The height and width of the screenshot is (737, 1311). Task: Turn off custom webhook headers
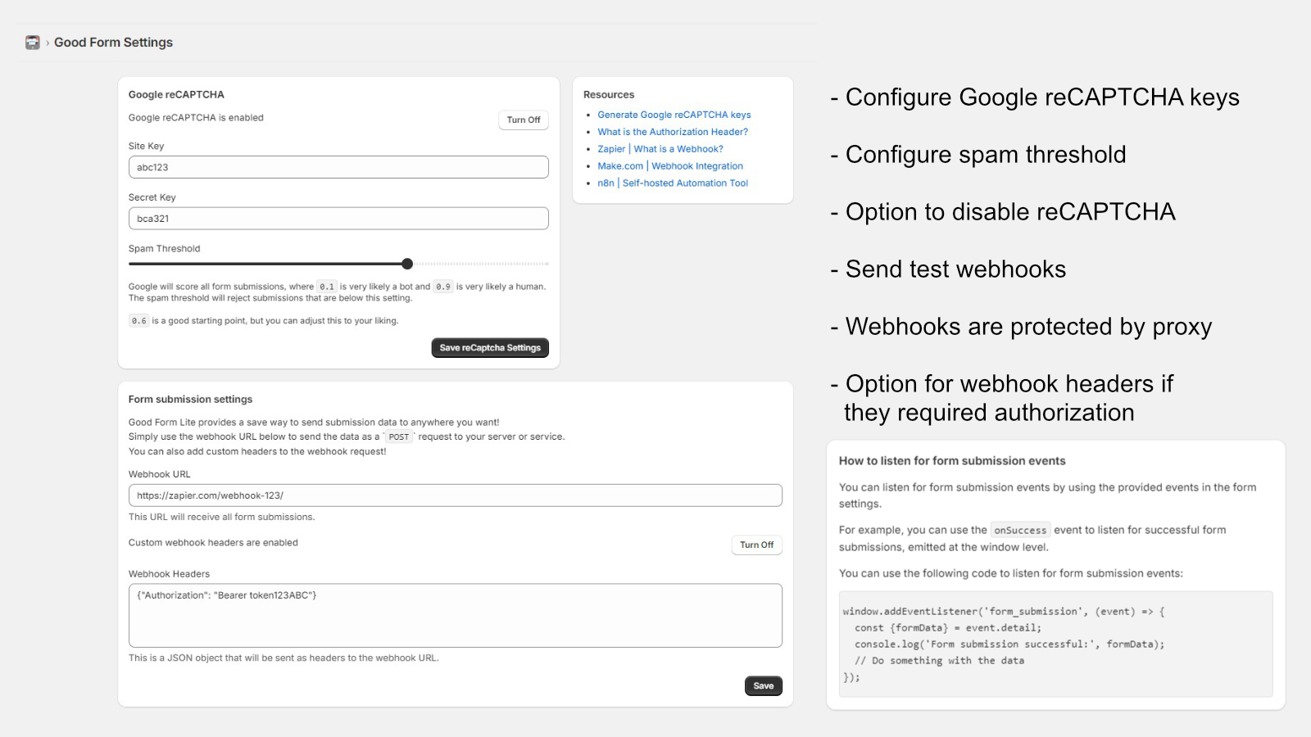click(x=755, y=545)
